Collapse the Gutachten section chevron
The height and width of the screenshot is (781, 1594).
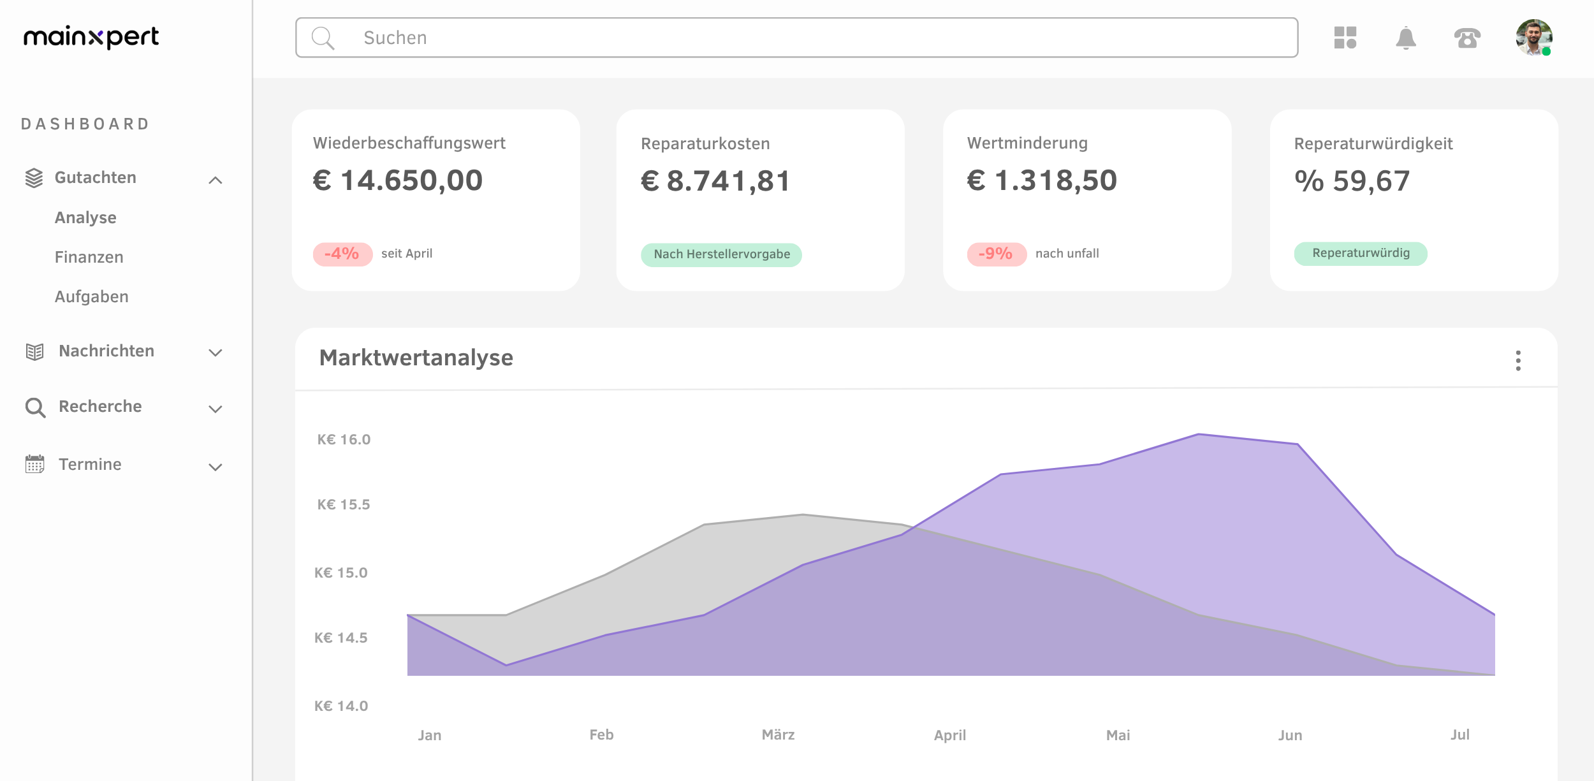[x=216, y=180]
